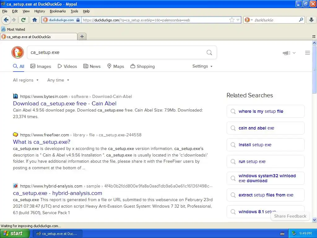The image size is (317, 238).
Task: Open the Edit menu
Action: tap(15, 11)
